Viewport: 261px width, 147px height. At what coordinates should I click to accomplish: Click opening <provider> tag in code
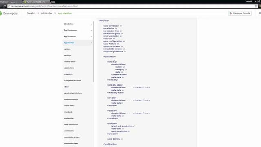[112, 123]
